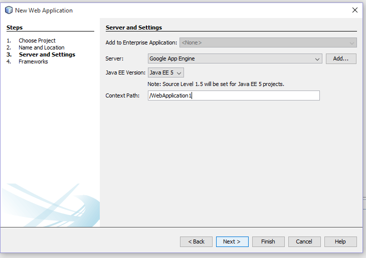Viewport: 366px width, 258px height.
Task: Select the Name and Location step
Action: coord(42,47)
